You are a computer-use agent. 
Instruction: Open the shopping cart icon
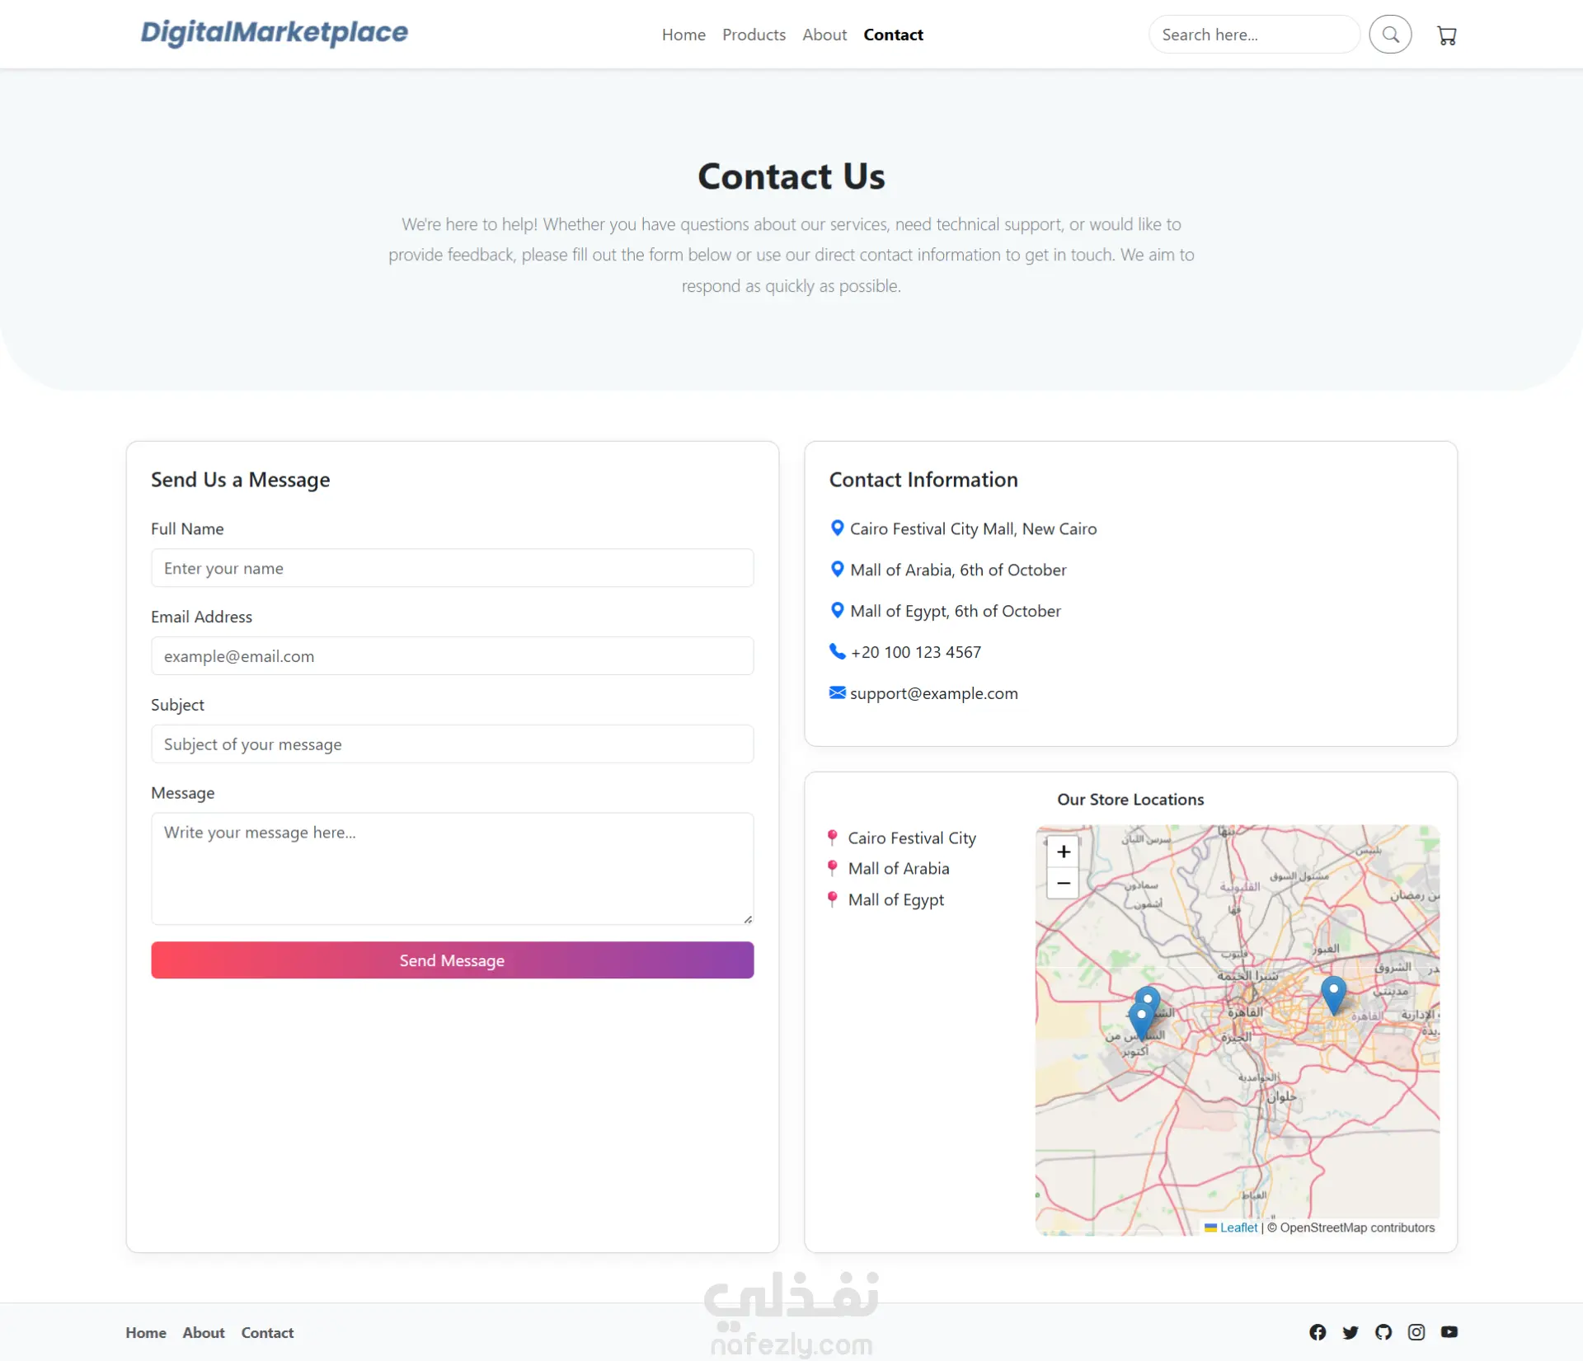1446,35
